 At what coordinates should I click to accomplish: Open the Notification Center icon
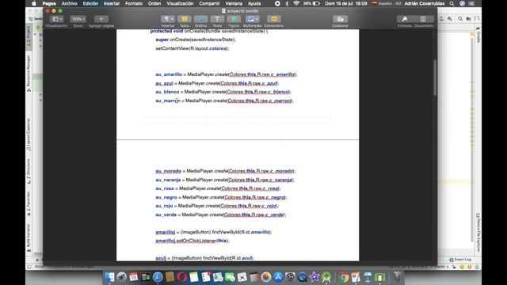[472, 3]
